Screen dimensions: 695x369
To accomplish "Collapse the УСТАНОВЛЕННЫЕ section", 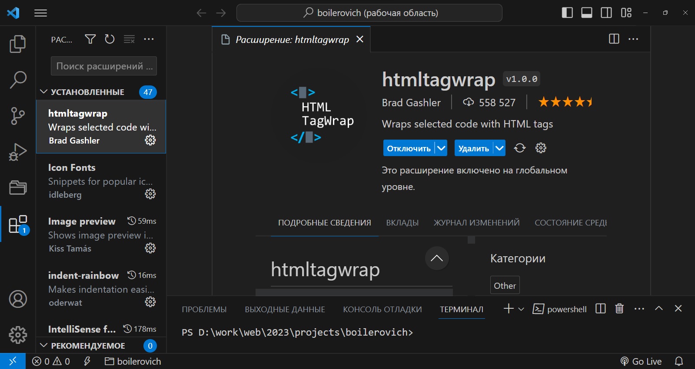I will 101,92.
